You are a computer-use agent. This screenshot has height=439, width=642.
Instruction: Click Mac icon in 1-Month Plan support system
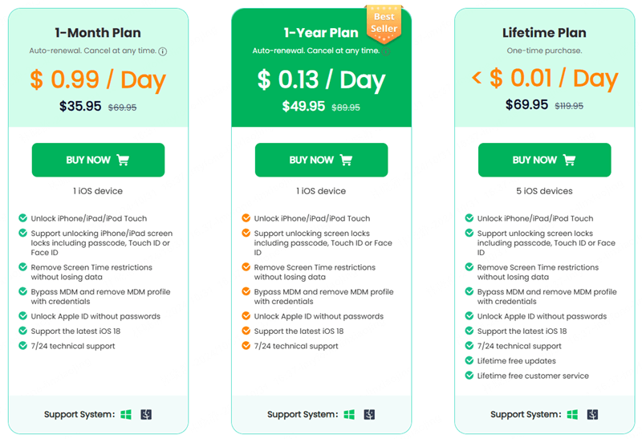[145, 415]
